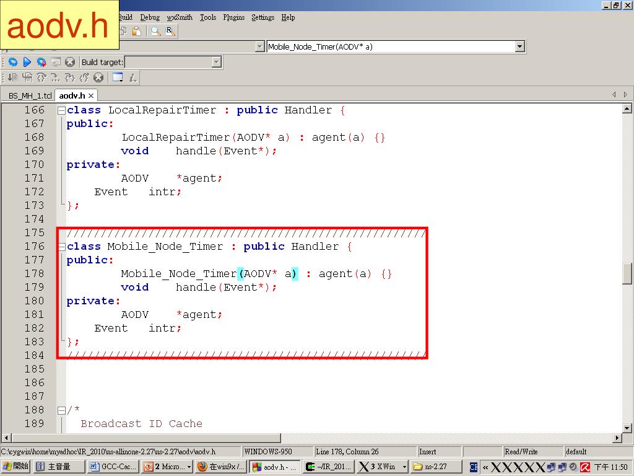
Task: Click the horizontal scrollbar thumb
Action: (146, 438)
